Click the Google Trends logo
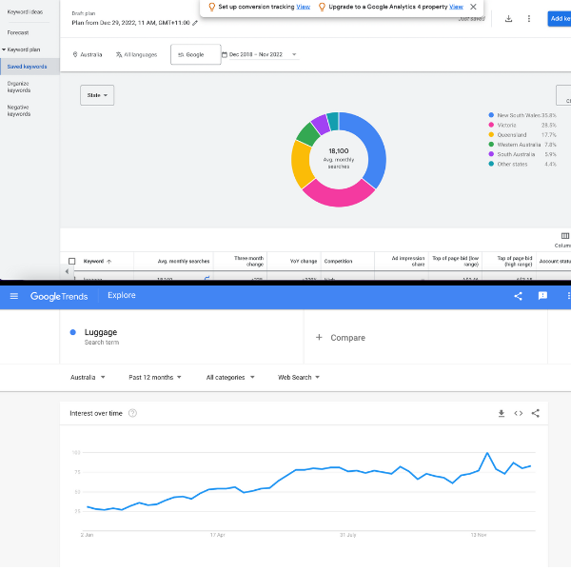 (x=59, y=296)
